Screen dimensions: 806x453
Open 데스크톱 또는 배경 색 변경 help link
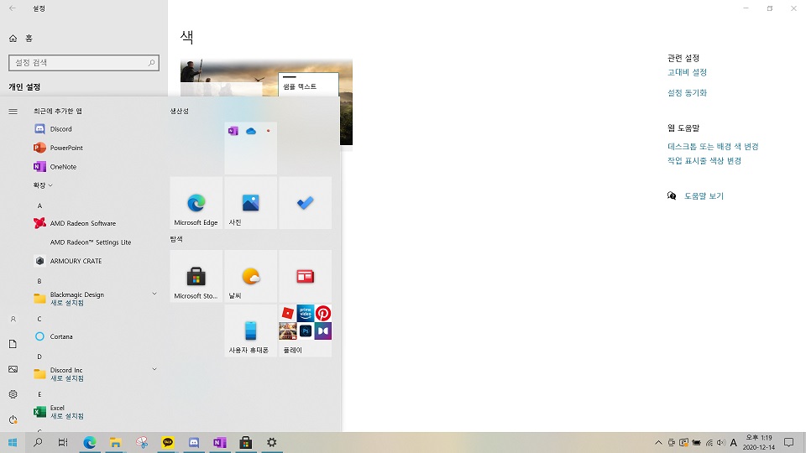(713, 146)
